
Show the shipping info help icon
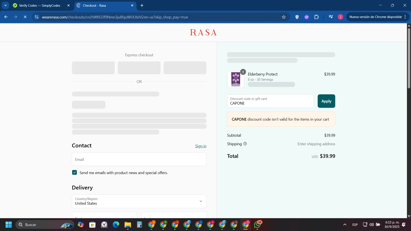[245, 144]
